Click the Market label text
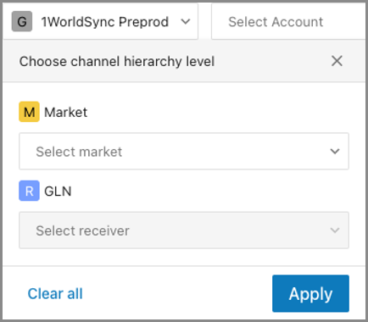The image size is (368, 322). click(66, 112)
